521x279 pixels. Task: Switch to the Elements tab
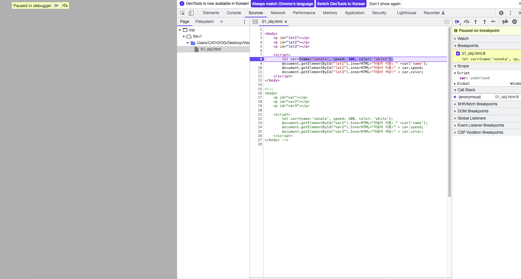pos(211,13)
